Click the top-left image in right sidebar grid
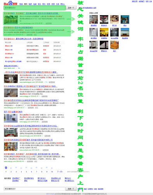Viewport: 153px width, 195px height. point(94,19)
